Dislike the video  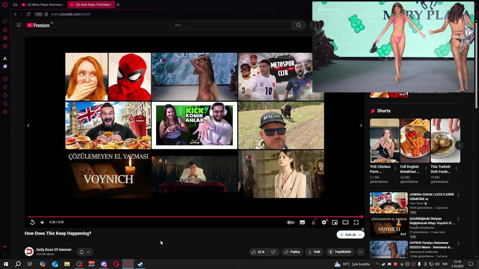pos(273,252)
